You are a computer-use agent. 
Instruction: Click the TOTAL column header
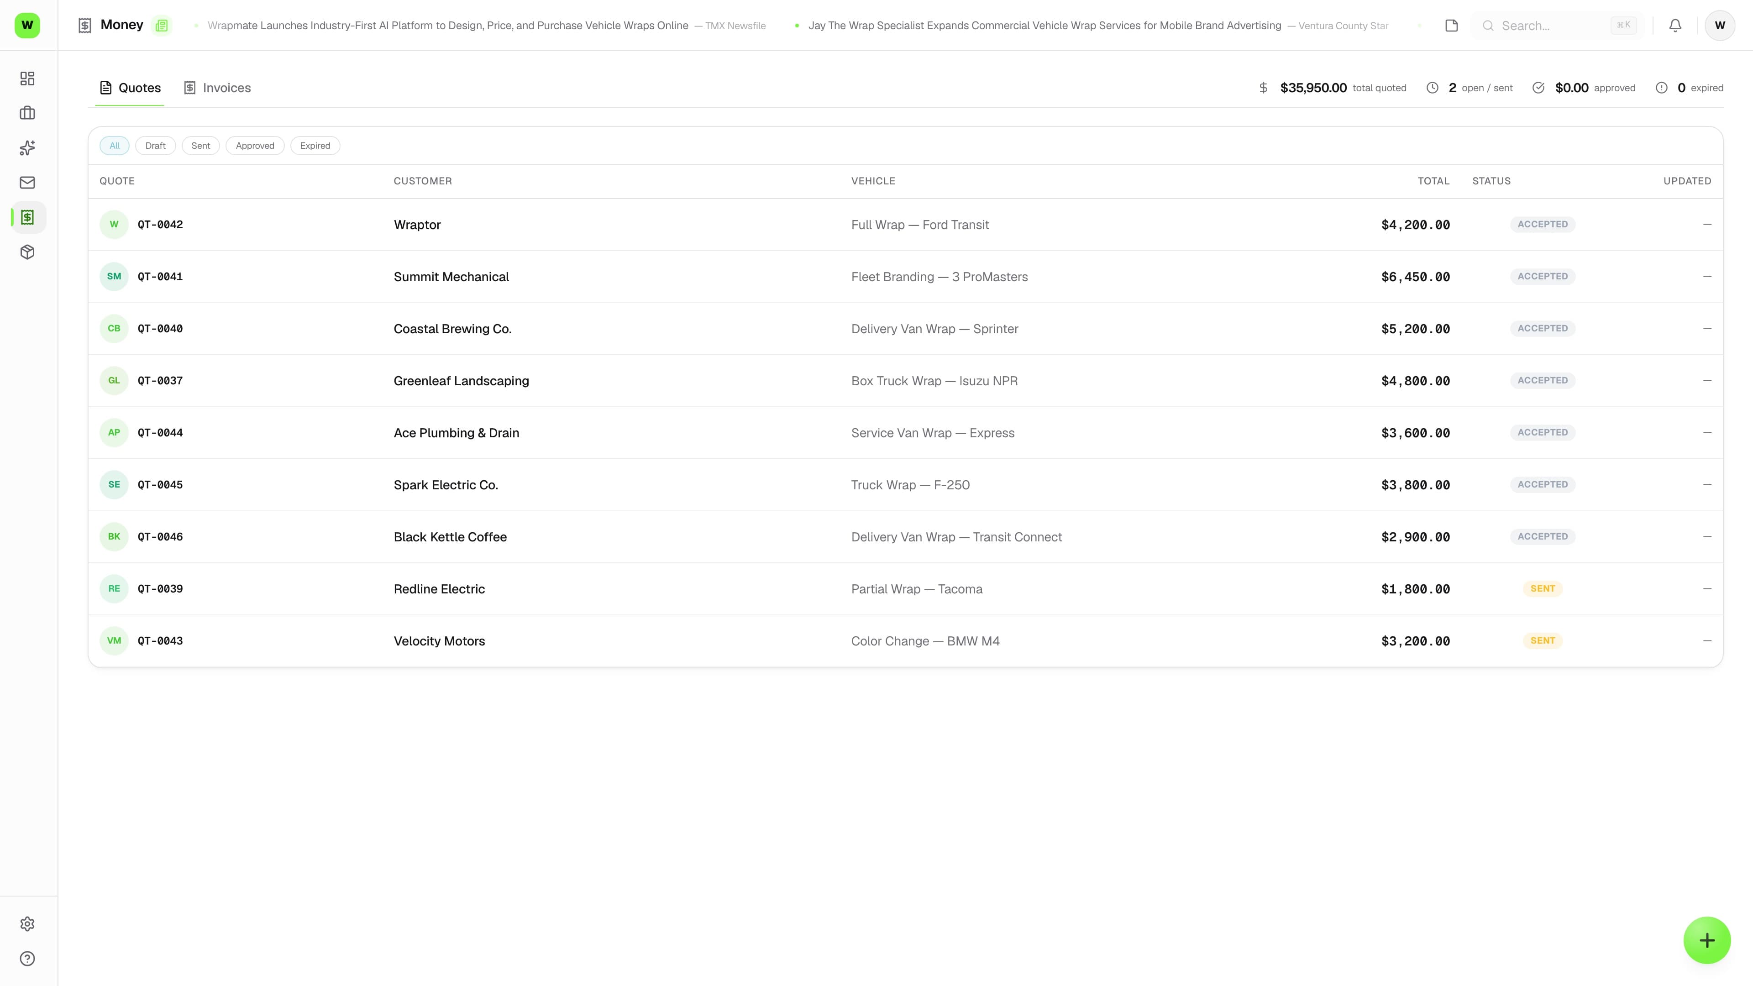pos(1434,181)
